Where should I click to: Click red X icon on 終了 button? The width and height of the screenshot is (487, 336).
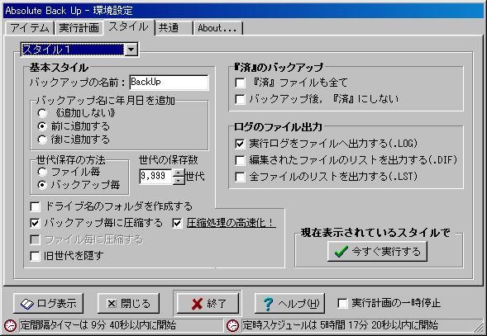coord(197,304)
